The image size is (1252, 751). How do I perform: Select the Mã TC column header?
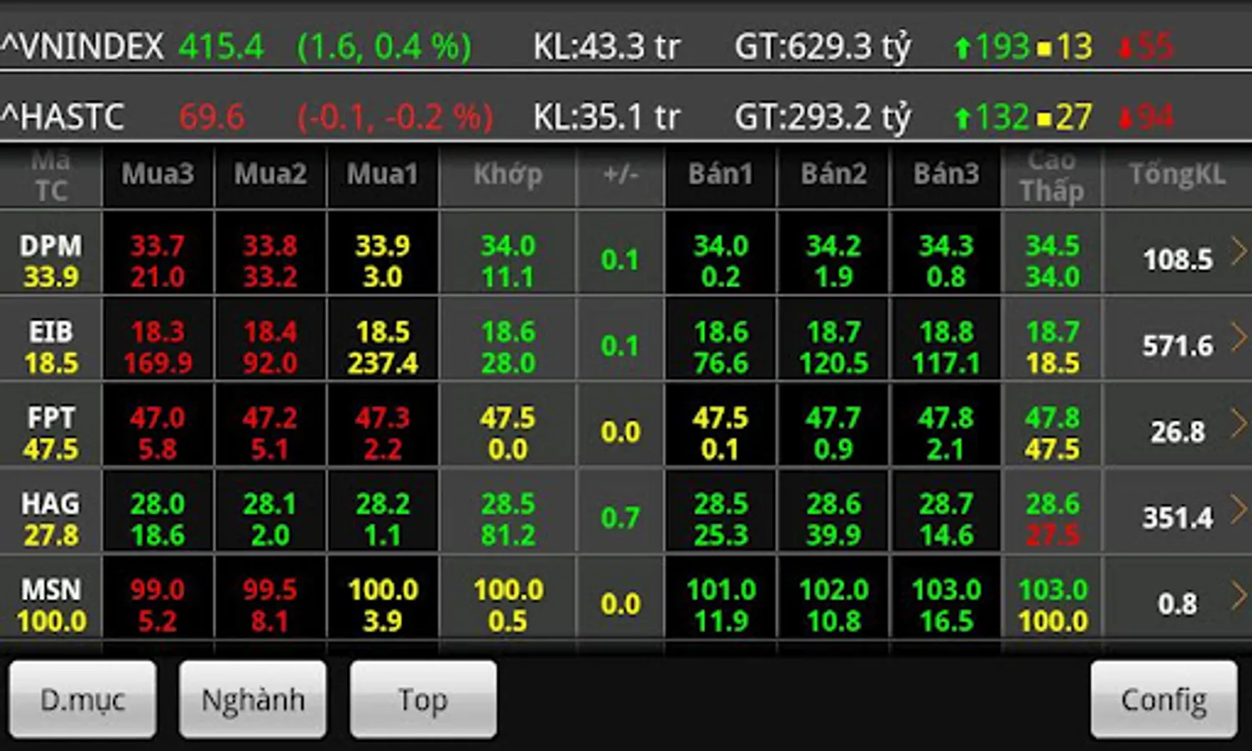[51, 175]
